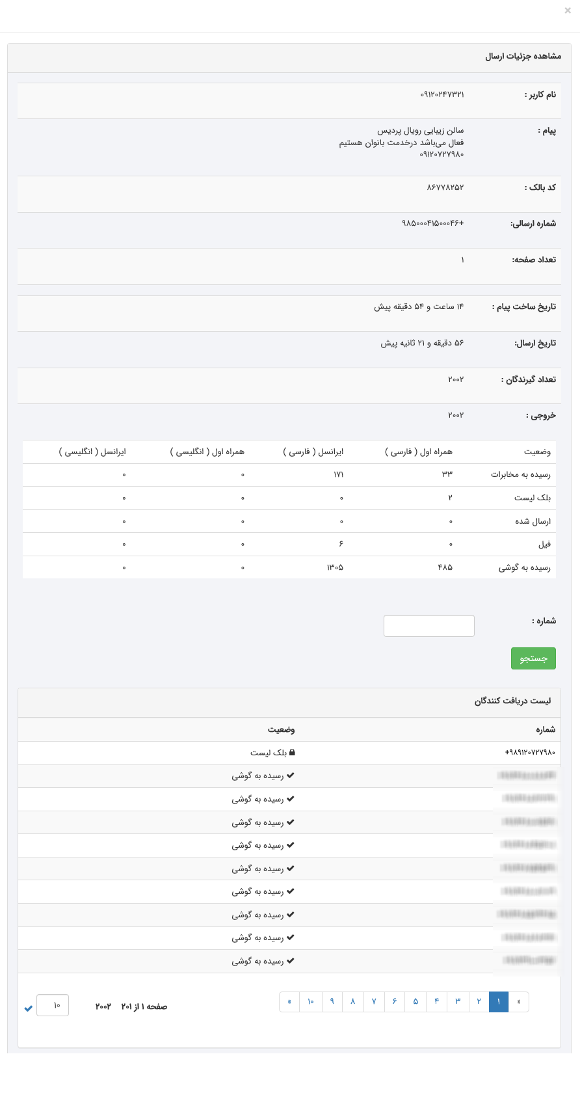The width and height of the screenshot is (580, 1093).
Task: Click the page-size field showing ۱۰
Action: tap(53, 1005)
